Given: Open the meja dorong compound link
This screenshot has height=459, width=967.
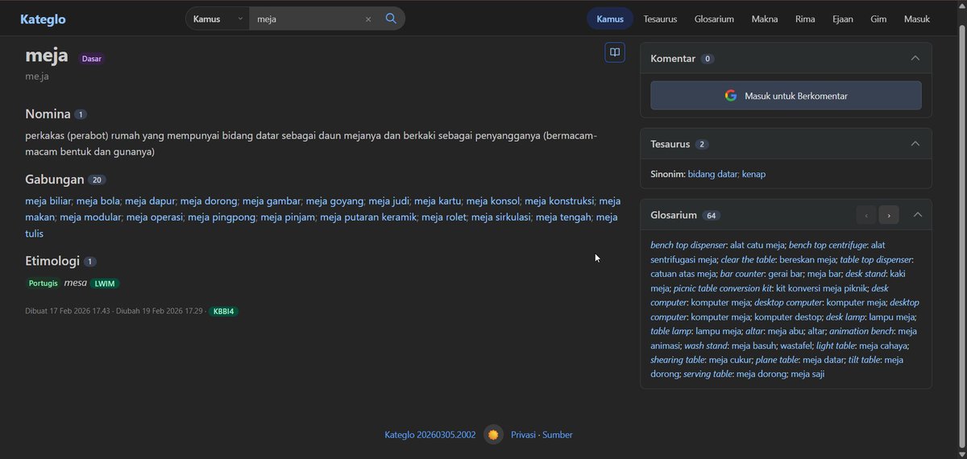Looking at the screenshot, I should 209,201.
